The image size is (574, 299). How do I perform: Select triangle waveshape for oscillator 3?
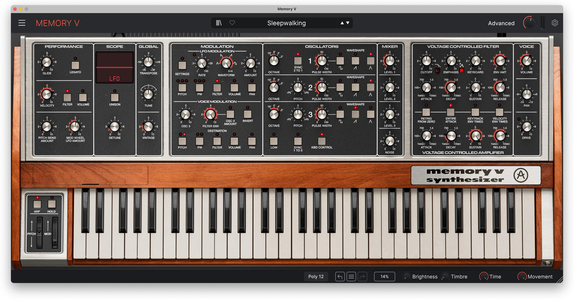point(371,114)
